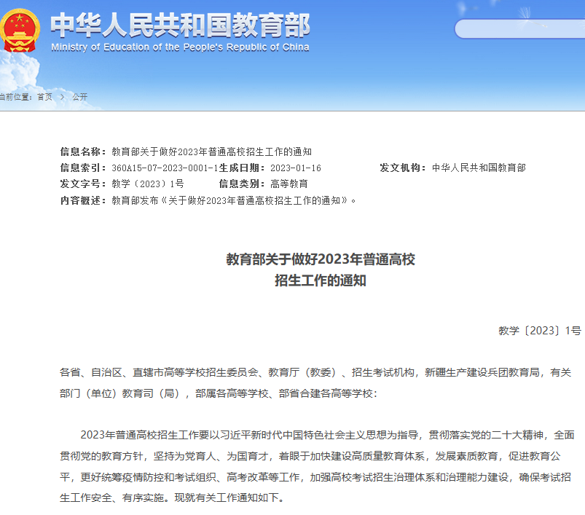Open the 首页 breadcrumb link
This screenshot has height=515, width=585.
click(x=44, y=97)
